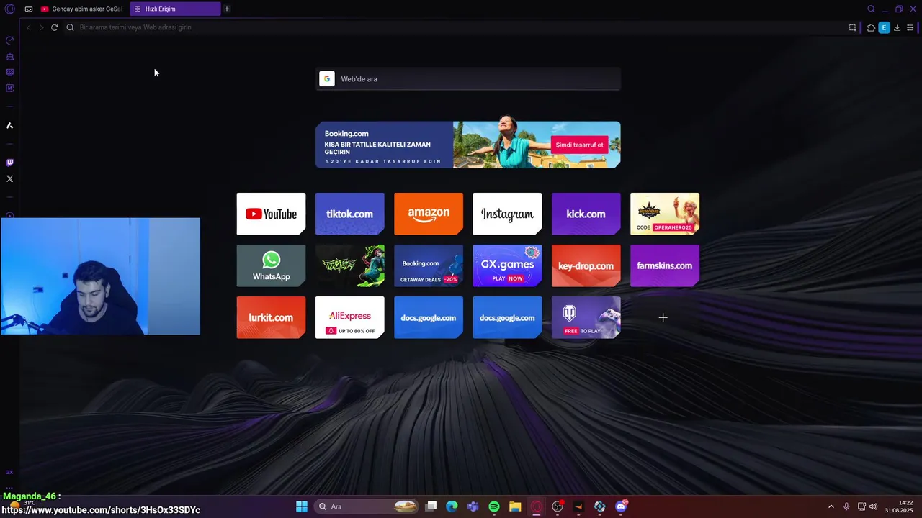
Task: Open the M-labeled sidebar panel icon
Action: [9, 88]
